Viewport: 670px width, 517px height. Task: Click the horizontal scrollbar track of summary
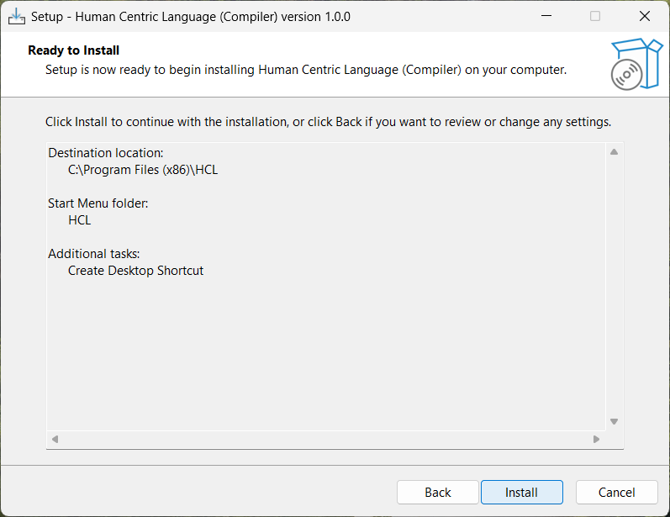tap(325, 439)
